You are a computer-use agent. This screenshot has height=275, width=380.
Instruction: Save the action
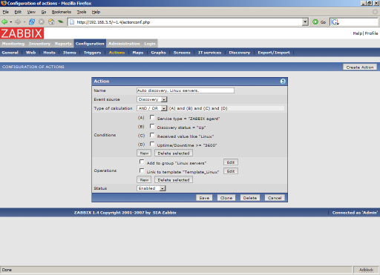pos(204,198)
